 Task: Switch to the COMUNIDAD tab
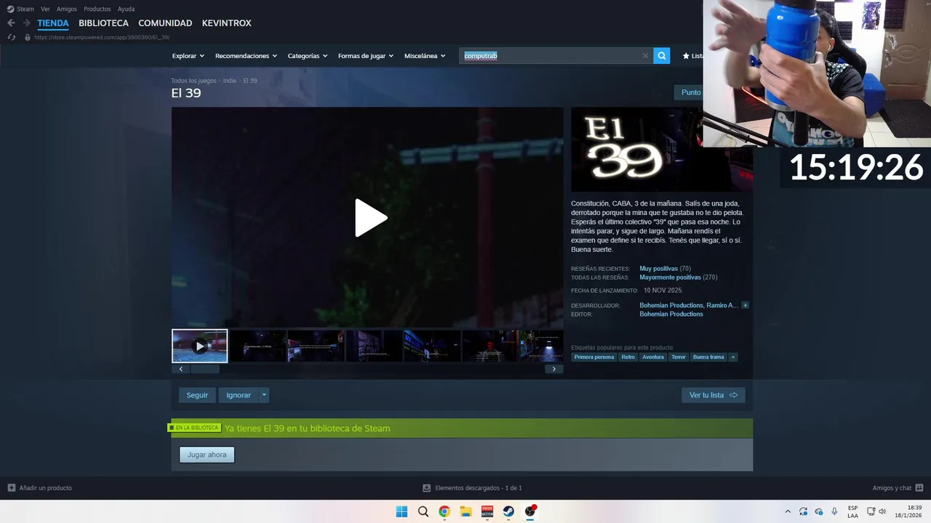[165, 23]
